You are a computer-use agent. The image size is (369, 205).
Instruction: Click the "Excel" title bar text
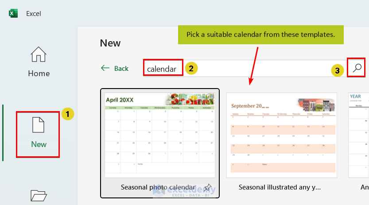tap(34, 14)
